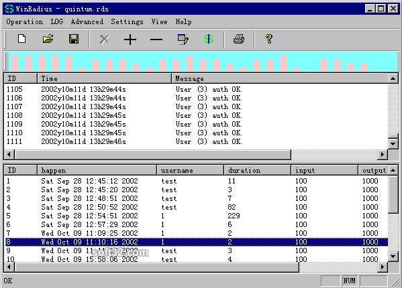
Task: Select record 5 with duration 229
Action: click(x=197, y=216)
